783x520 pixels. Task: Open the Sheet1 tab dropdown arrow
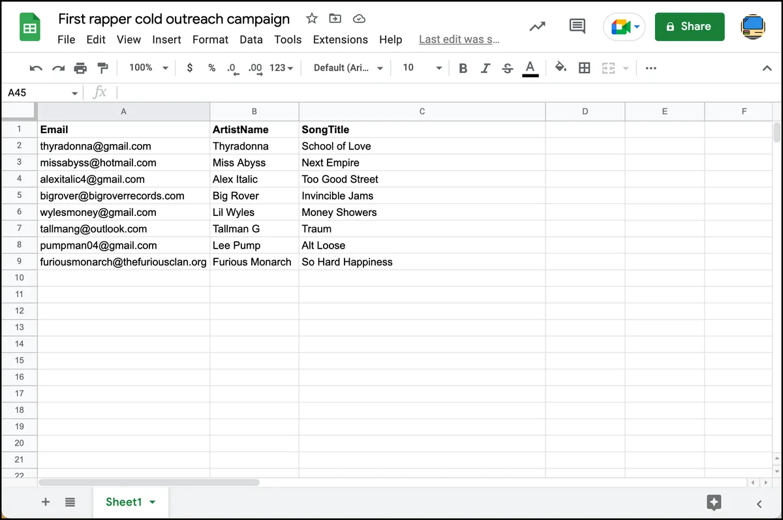(x=153, y=502)
